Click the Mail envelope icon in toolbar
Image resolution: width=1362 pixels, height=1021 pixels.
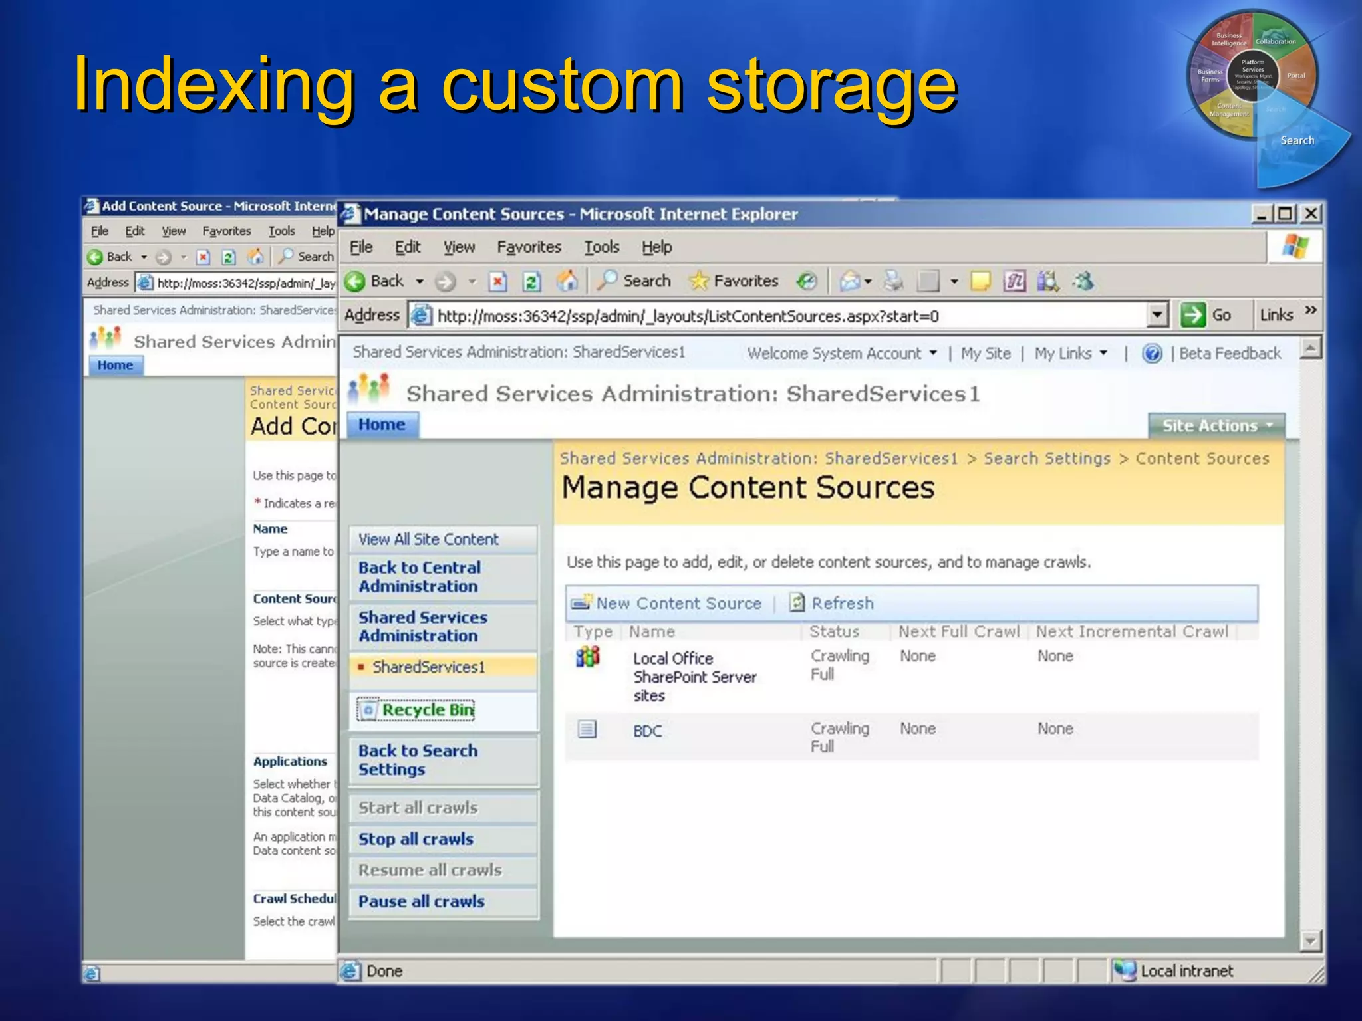click(x=849, y=282)
